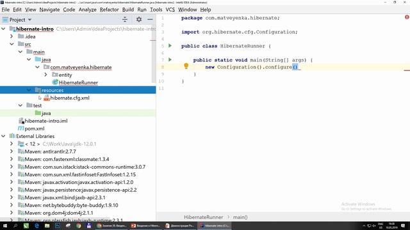This screenshot has width=410, height=230.
Task: Open Project panel gear settings
Action: click(139, 20)
